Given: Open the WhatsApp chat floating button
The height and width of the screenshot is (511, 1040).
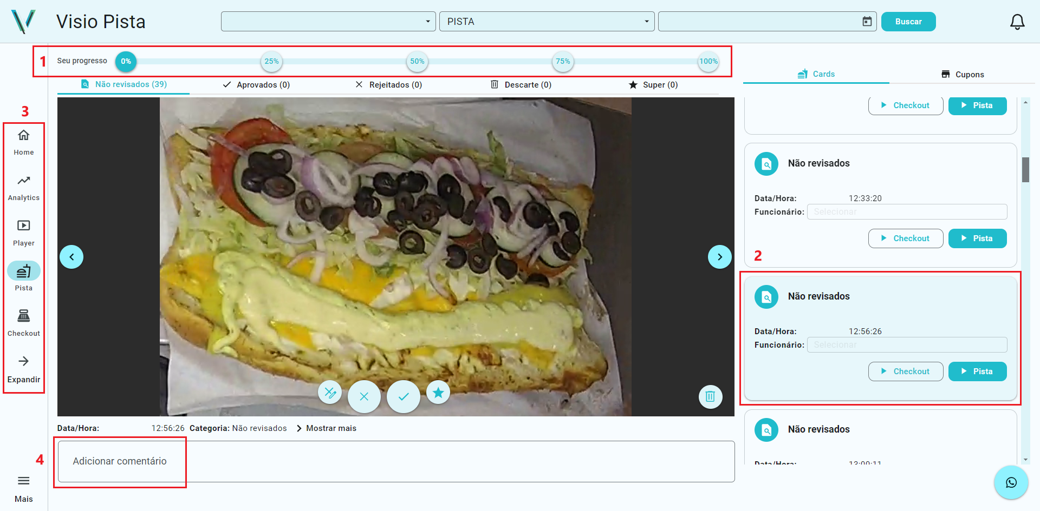Looking at the screenshot, I should click(x=1011, y=482).
